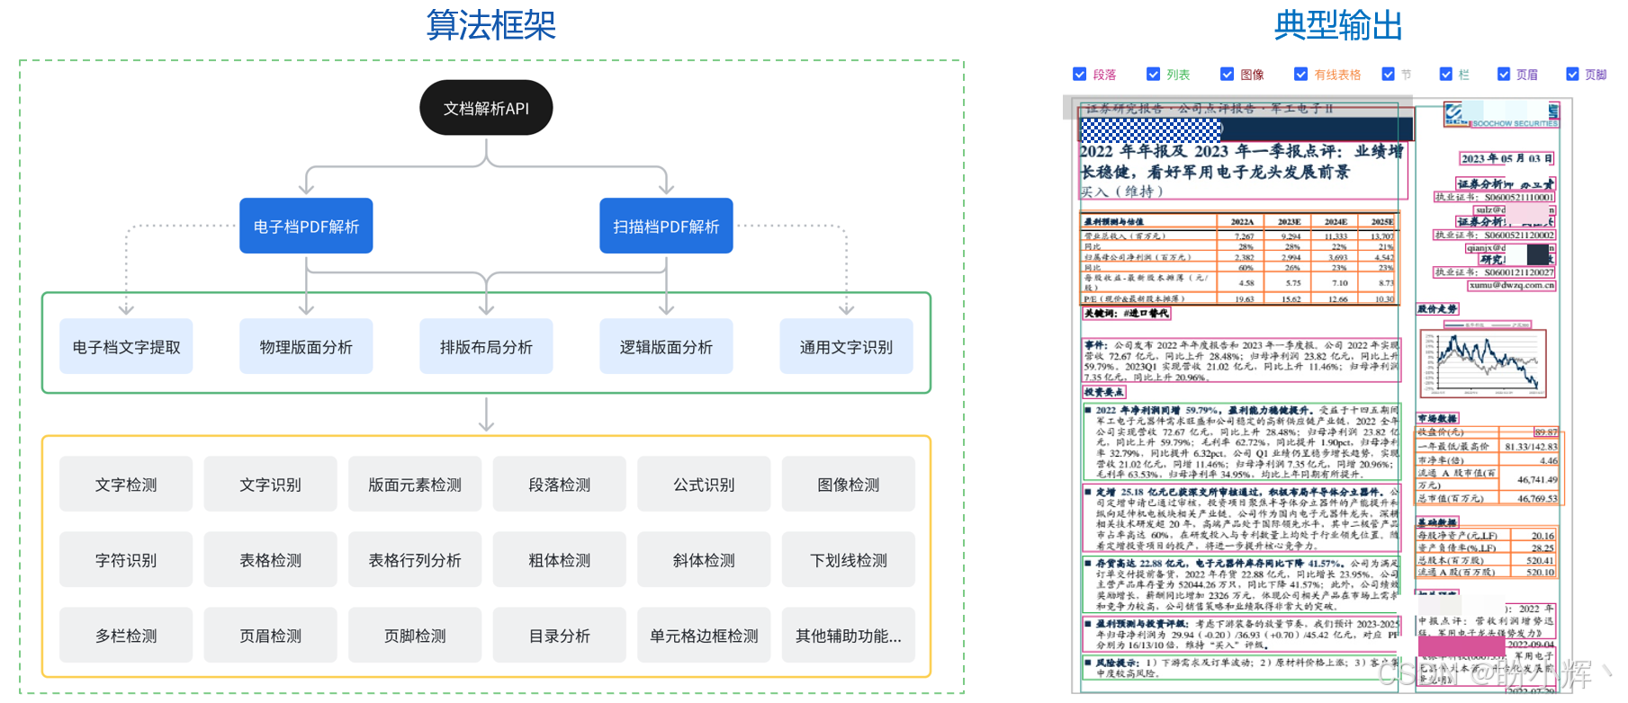1628x703 pixels.
Task: Toggle the 有线表格 checkbox
Action: [x=1300, y=74]
